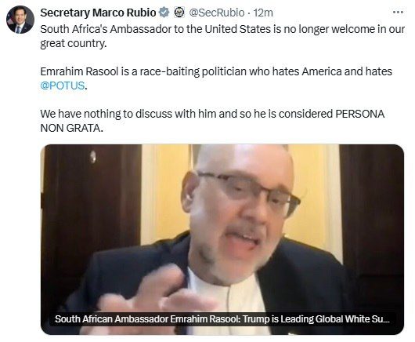415x342 pixels.
Task: Open the three-dot more options menu
Action: click(398, 13)
